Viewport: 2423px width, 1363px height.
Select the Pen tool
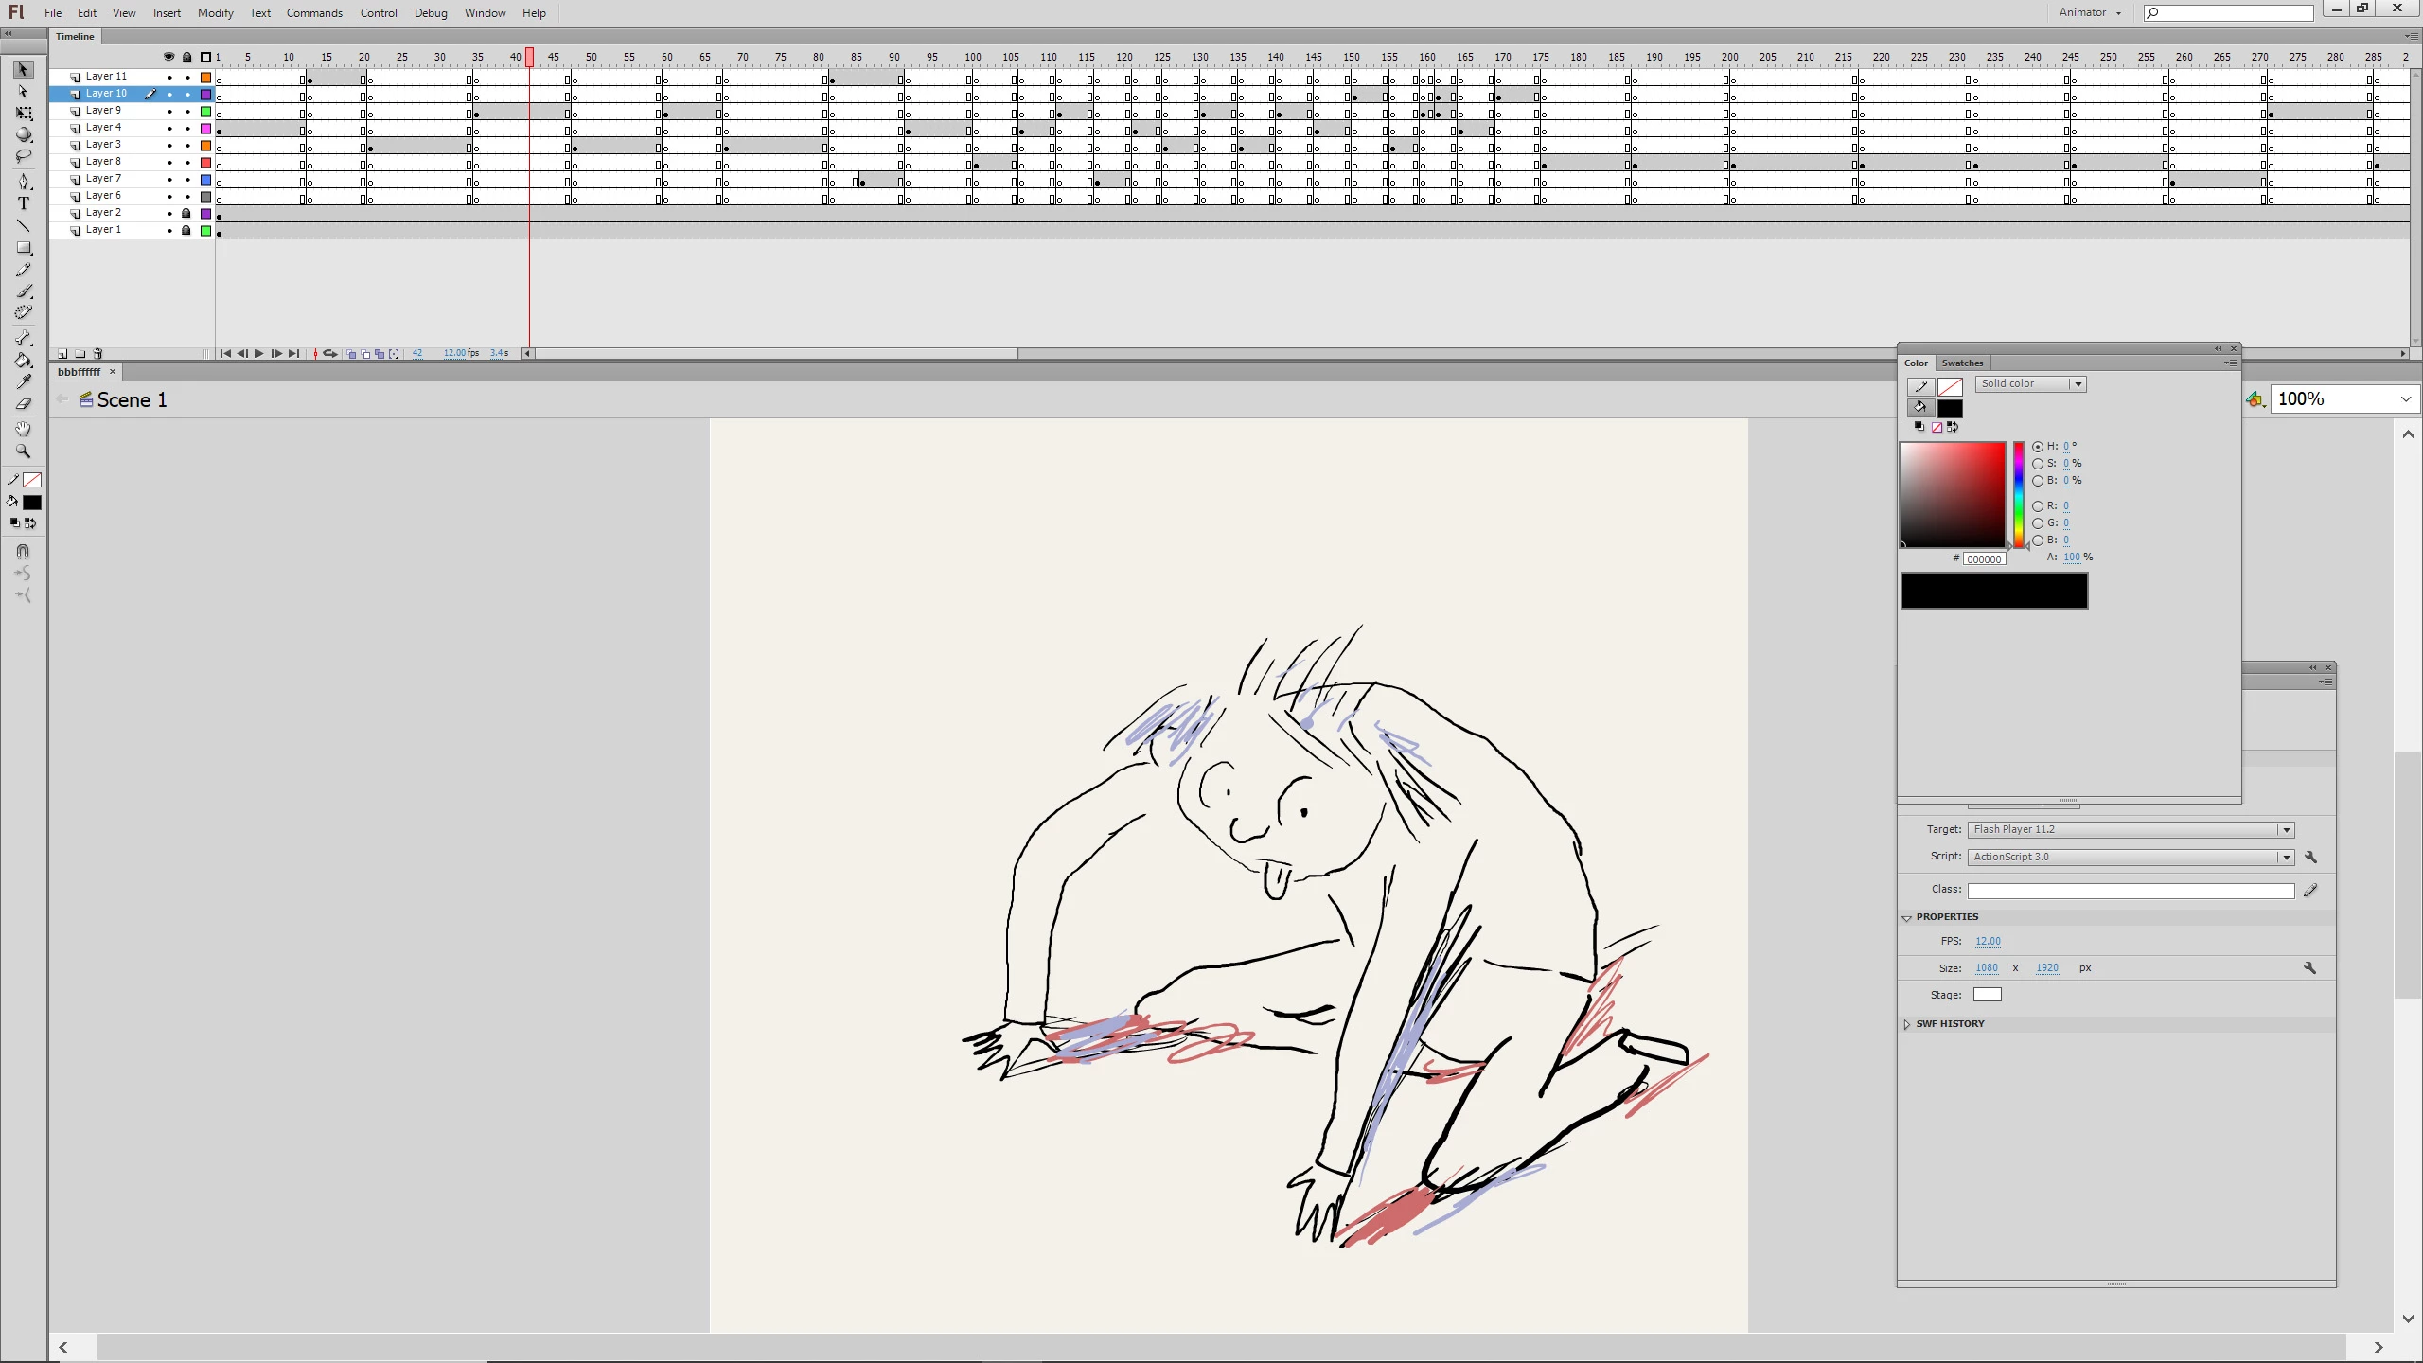(24, 182)
